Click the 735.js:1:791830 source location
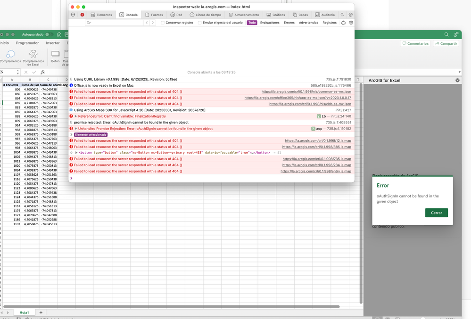 [x=339, y=79]
